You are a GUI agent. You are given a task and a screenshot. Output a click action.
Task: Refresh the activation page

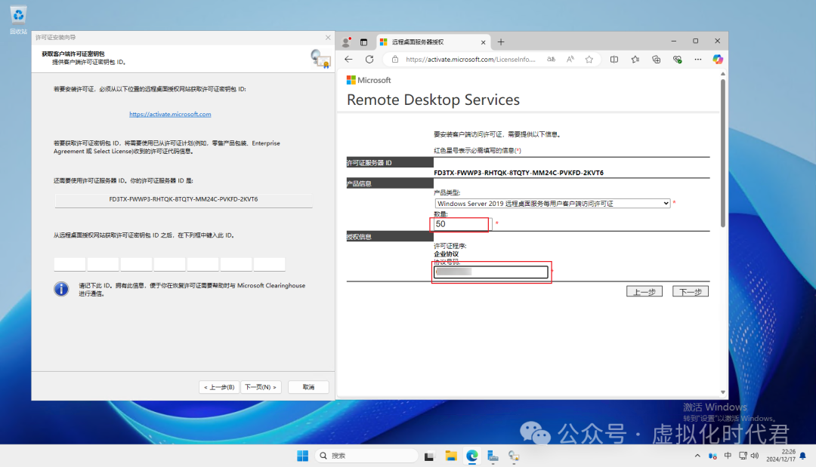(369, 59)
